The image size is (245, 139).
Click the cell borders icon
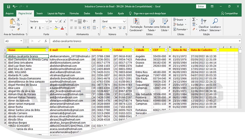pos(48,28)
